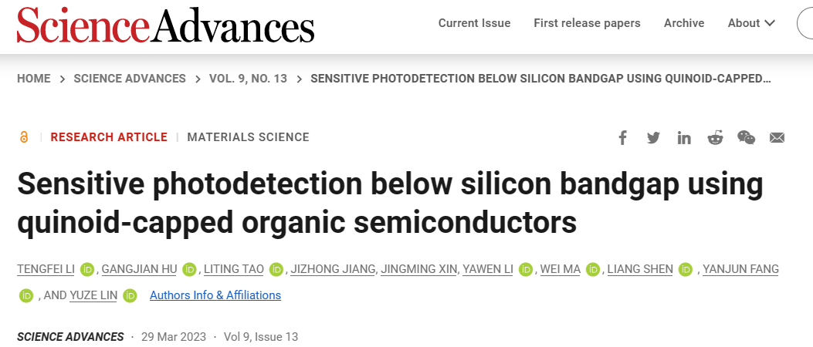
Task: Open the Current Issue menu item
Action: 474,23
